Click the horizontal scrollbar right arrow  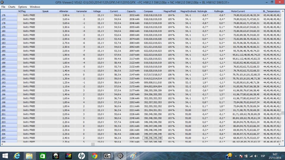(279, 144)
